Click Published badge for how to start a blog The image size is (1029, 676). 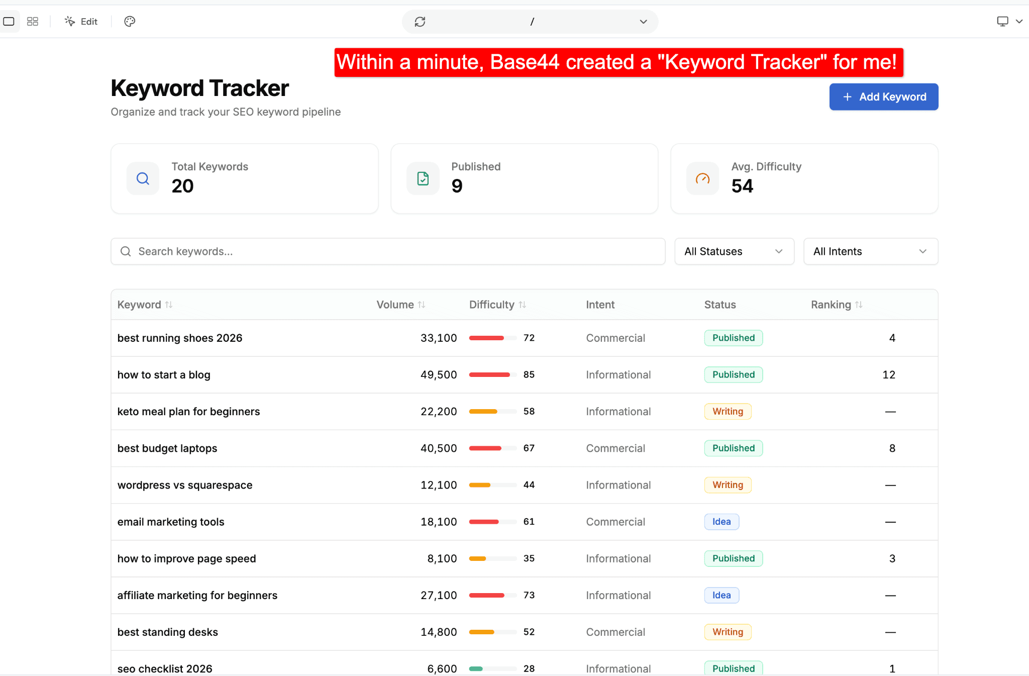pos(734,375)
